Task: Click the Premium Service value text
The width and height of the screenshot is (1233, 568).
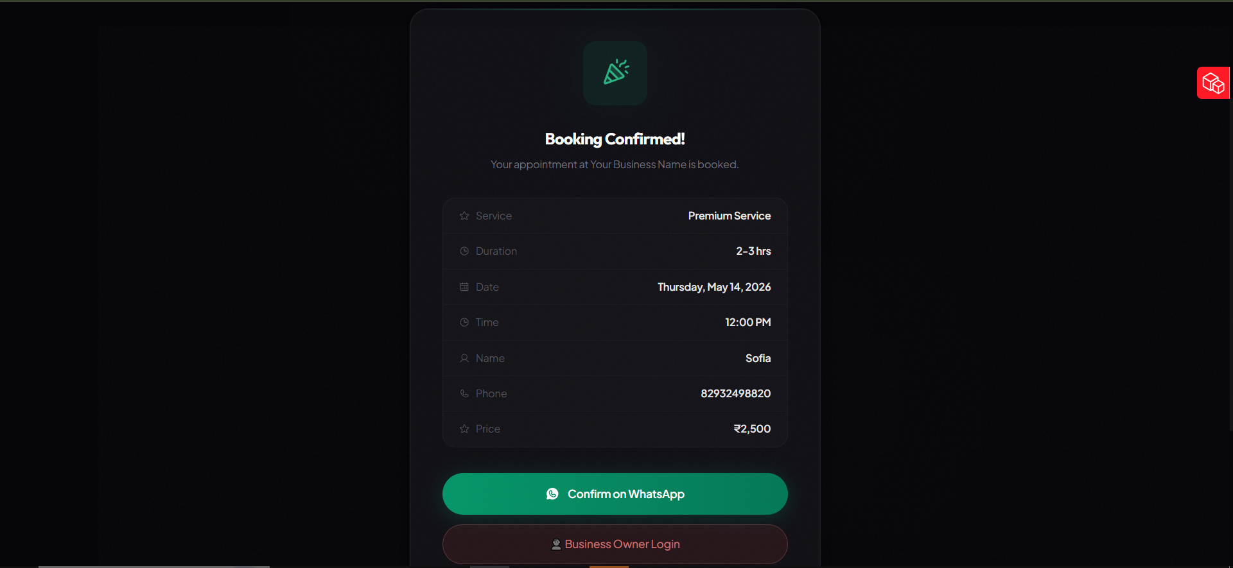Action: (729, 216)
